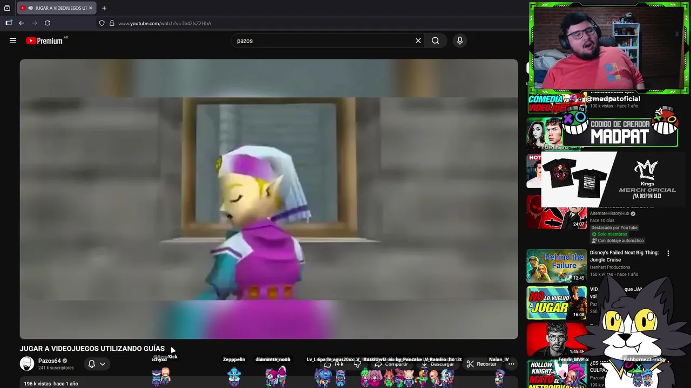Toggle the browser sidebar icon
Viewport: 691px width, 388px height.
click(x=9, y=23)
